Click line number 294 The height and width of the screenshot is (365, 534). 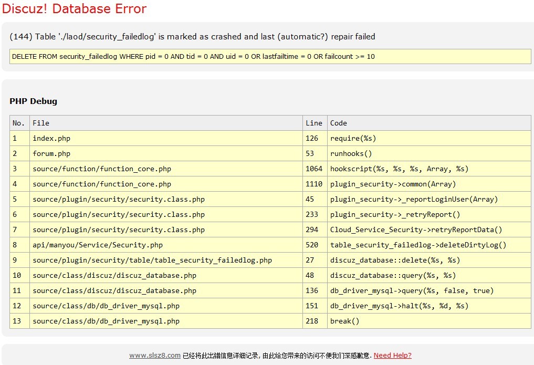pyautogui.click(x=315, y=230)
